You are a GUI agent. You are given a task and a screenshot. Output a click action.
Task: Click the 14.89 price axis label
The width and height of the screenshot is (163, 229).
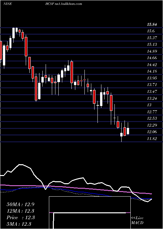(152, 51)
